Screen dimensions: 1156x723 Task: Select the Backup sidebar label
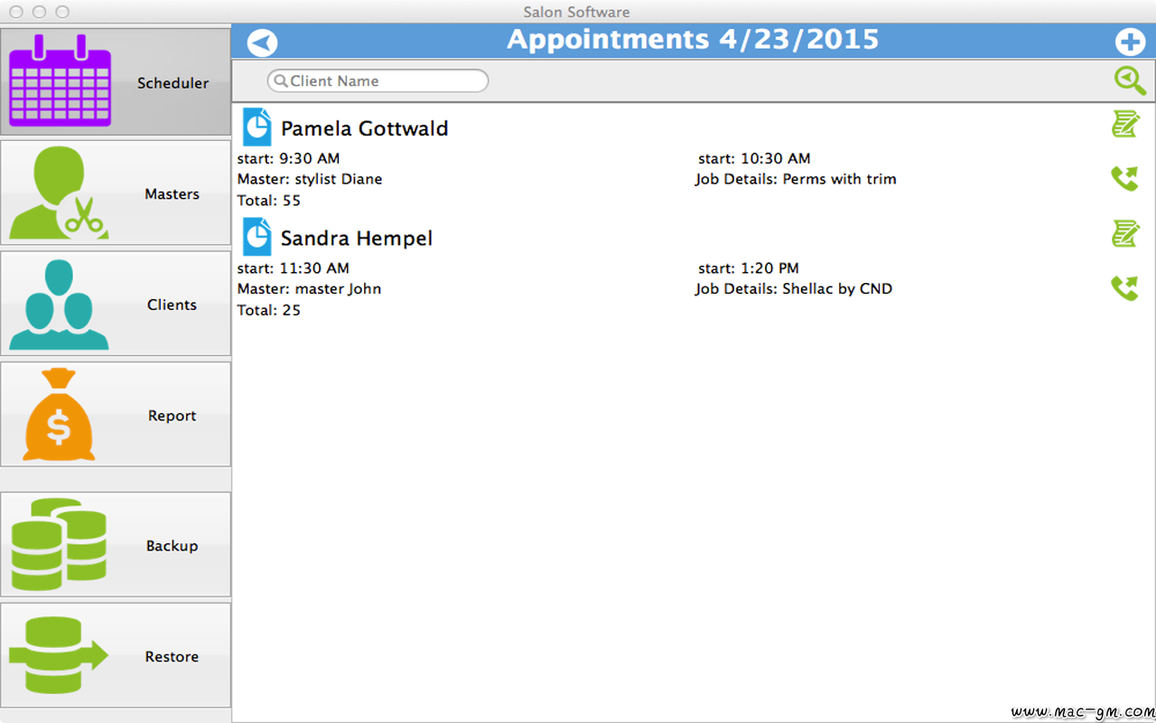coord(172,547)
